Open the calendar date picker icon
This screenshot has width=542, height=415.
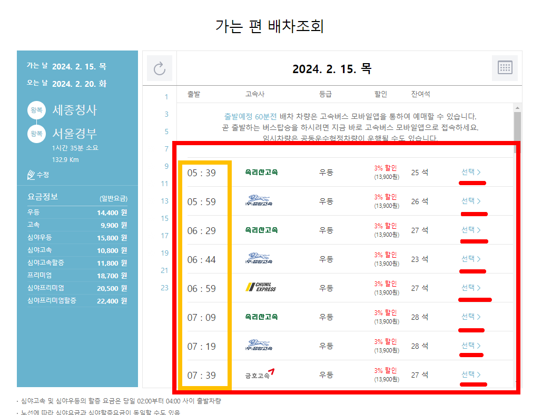[x=505, y=68]
